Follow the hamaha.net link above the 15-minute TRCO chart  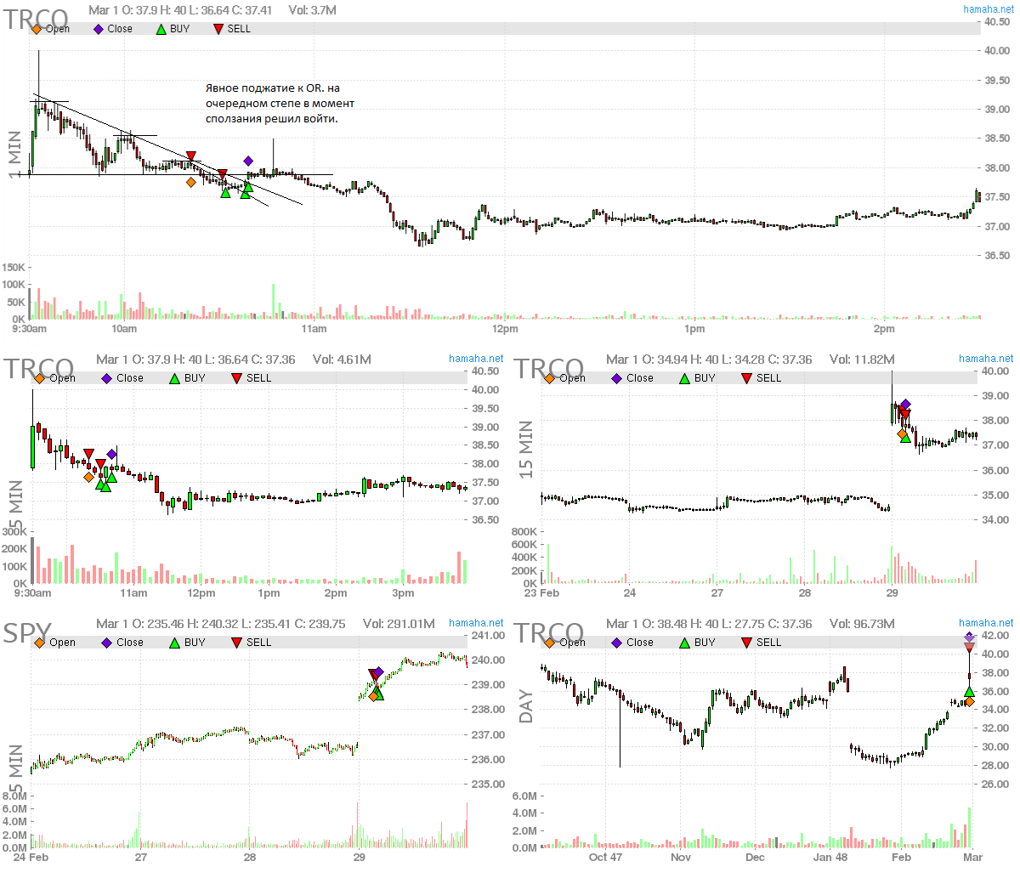986,359
